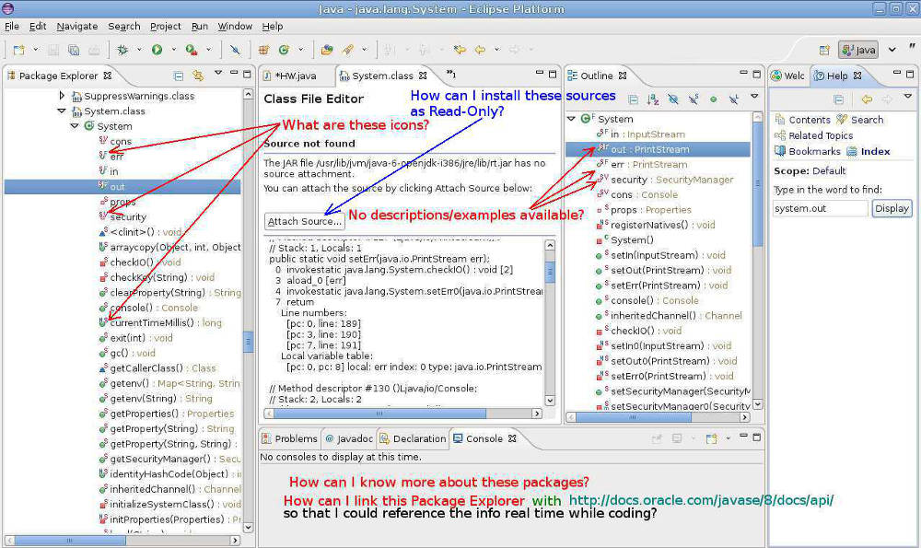This screenshot has width=921, height=548.
Task: Click the New wizard toolbar icon
Action: (x=18, y=50)
